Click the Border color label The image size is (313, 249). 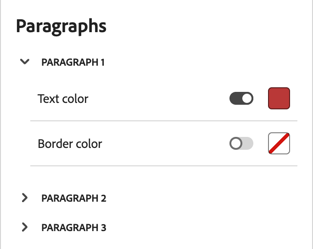tap(70, 144)
